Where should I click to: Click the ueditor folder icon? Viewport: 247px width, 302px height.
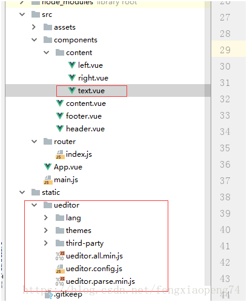(48, 205)
